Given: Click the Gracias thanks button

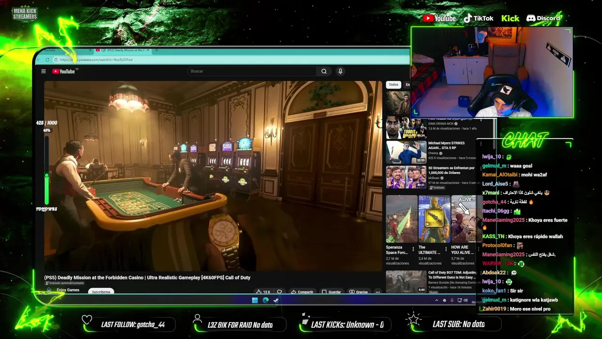Looking at the screenshot, I should (x=358, y=292).
